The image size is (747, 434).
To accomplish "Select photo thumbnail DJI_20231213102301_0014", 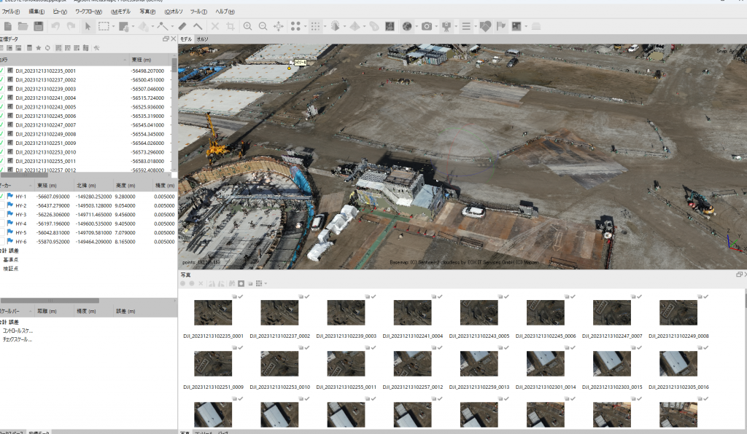I will tap(546, 363).
